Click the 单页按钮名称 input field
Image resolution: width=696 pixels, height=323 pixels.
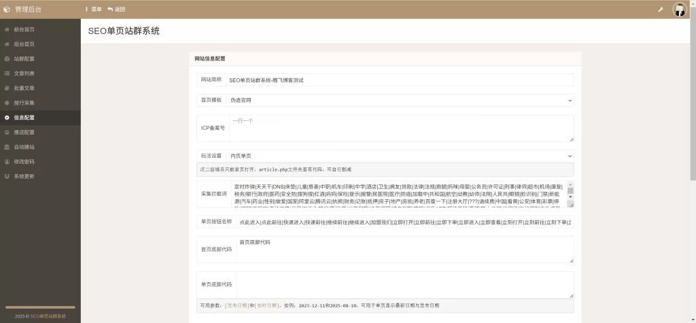[405, 222]
